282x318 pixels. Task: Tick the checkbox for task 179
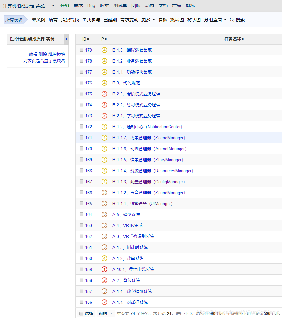[x=82, y=50]
